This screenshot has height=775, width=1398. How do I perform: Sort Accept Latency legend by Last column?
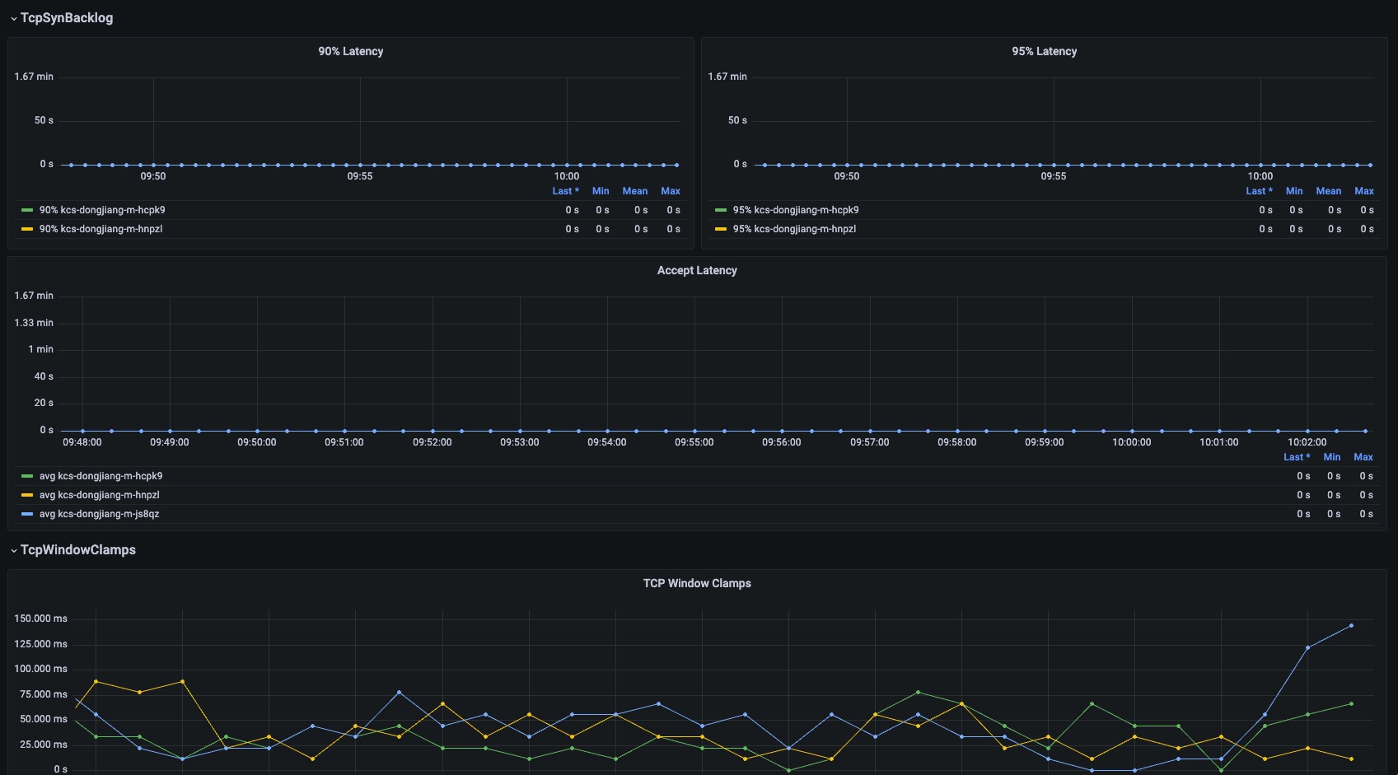point(1296,457)
